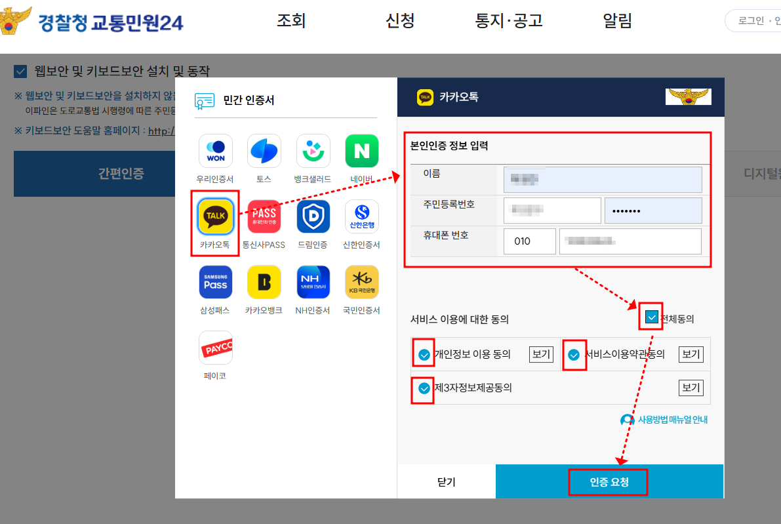Click the 인증 요청 button

coord(609,481)
